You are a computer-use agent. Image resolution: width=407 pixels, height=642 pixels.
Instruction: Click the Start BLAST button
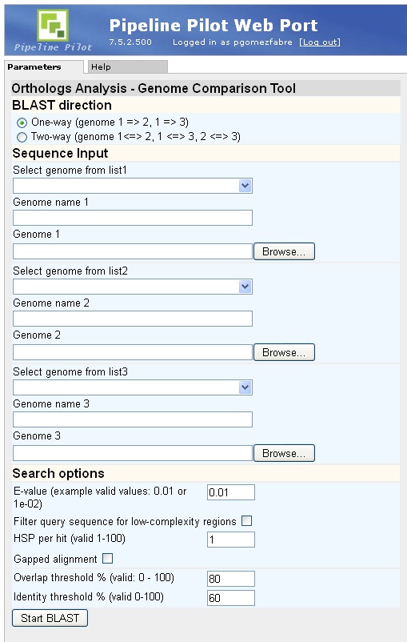tap(50, 618)
